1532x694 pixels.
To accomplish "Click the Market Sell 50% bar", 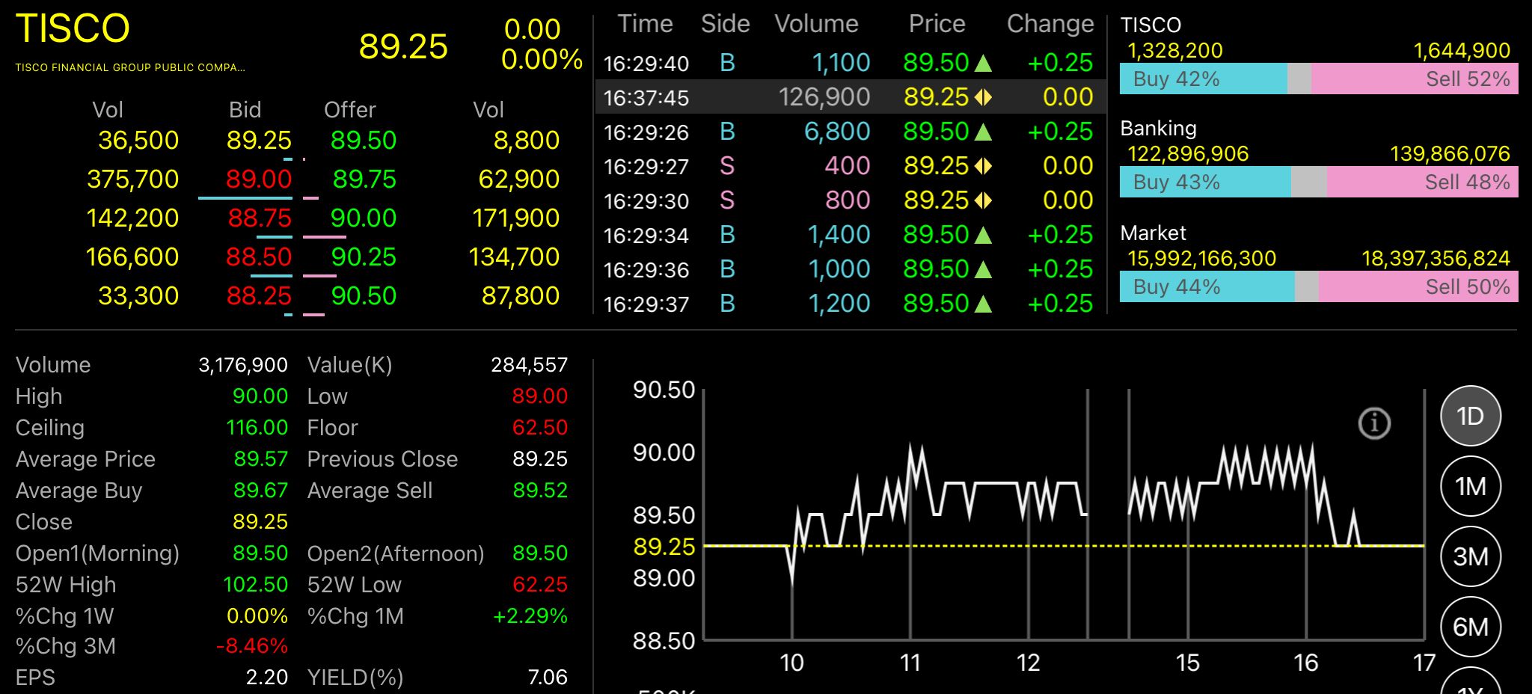I will pyautogui.click(x=1418, y=286).
